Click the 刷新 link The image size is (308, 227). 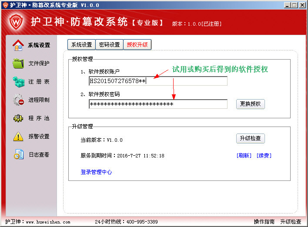[x=244, y=156]
